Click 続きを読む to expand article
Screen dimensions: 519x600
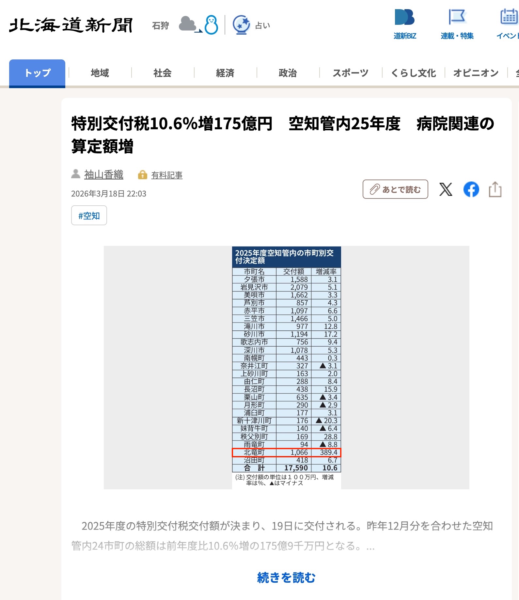286,577
